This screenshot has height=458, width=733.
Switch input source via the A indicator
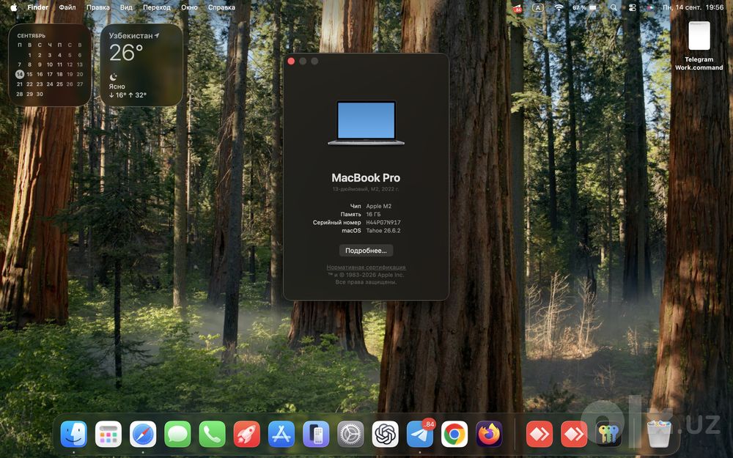[x=538, y=7]
